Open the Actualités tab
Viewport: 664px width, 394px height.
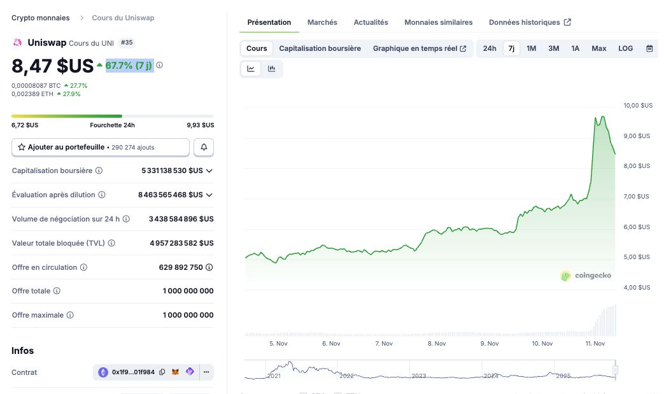[371, 22]
